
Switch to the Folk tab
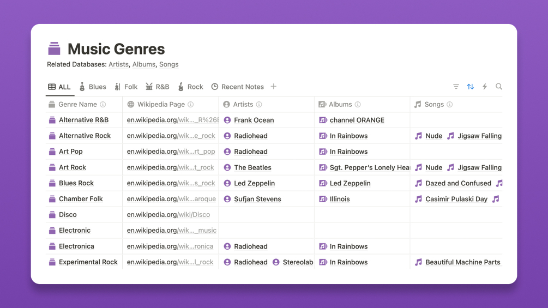[126, 87]
